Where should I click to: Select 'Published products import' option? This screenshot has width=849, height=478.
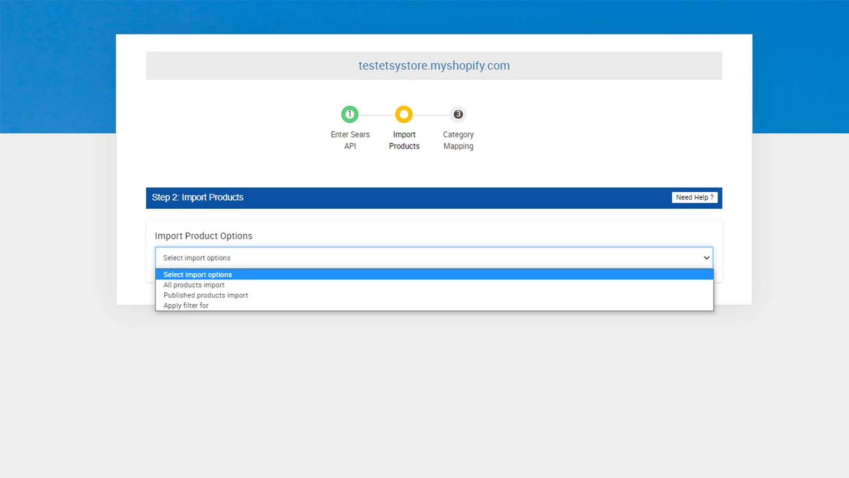click(x=434, y=295)
